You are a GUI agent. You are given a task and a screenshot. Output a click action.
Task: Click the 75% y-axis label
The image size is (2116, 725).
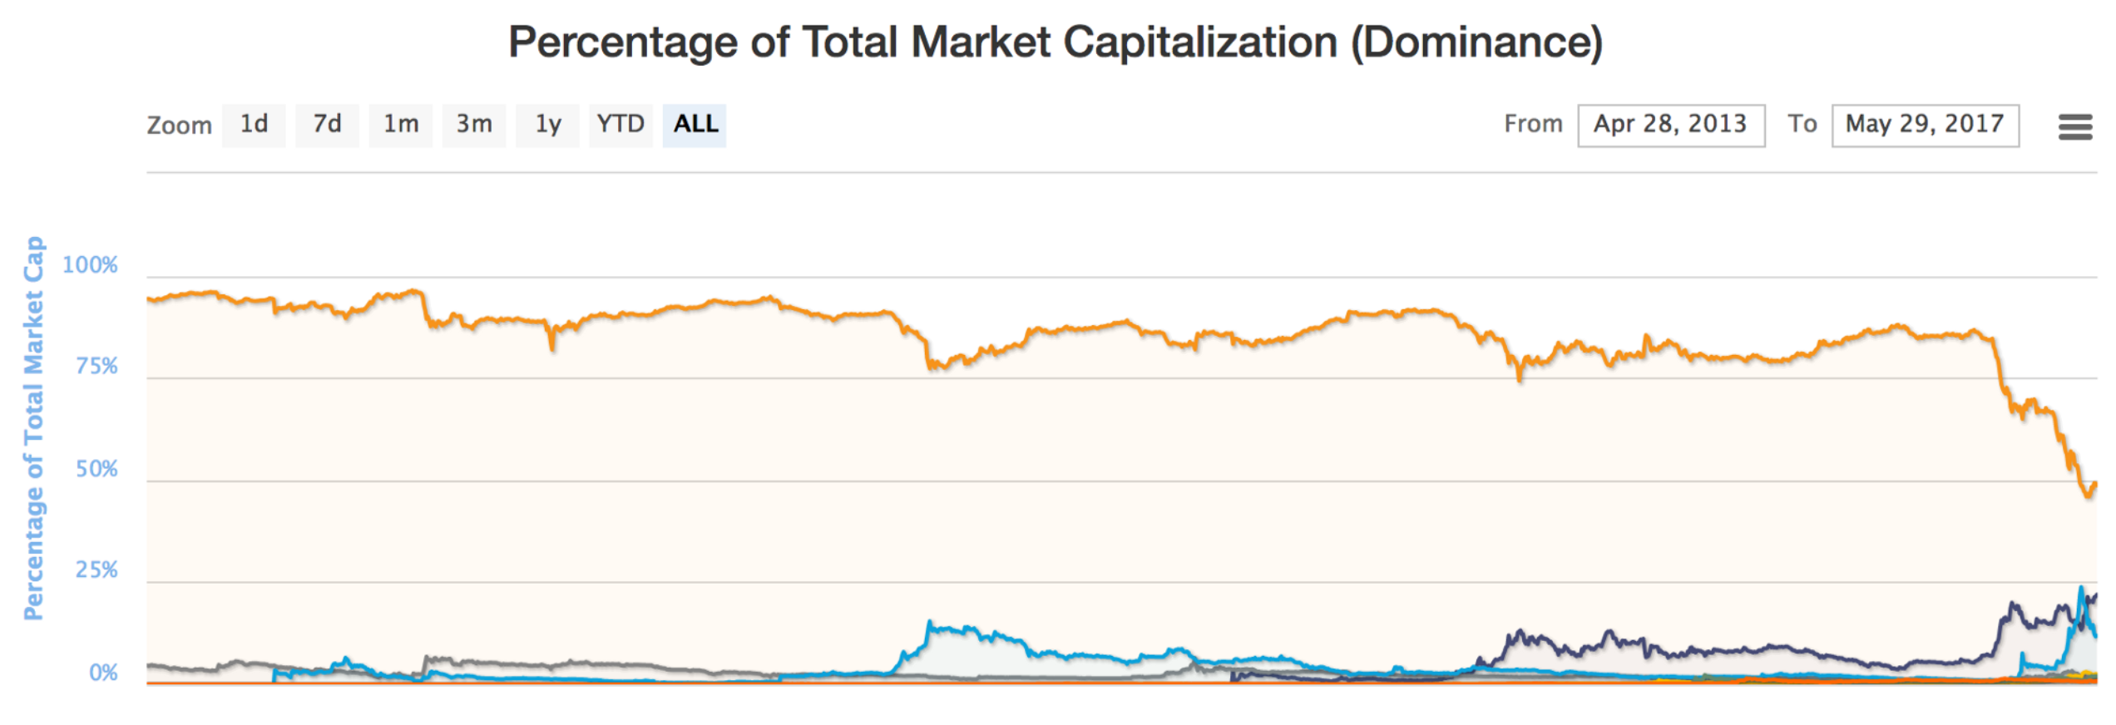pyautogui.click(x=96, y=367)
